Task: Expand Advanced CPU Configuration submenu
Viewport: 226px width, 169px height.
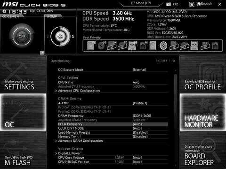Action: click(79, 91)
